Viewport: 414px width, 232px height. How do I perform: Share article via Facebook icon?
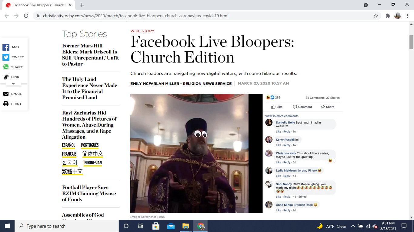click(x=6, y=47)
